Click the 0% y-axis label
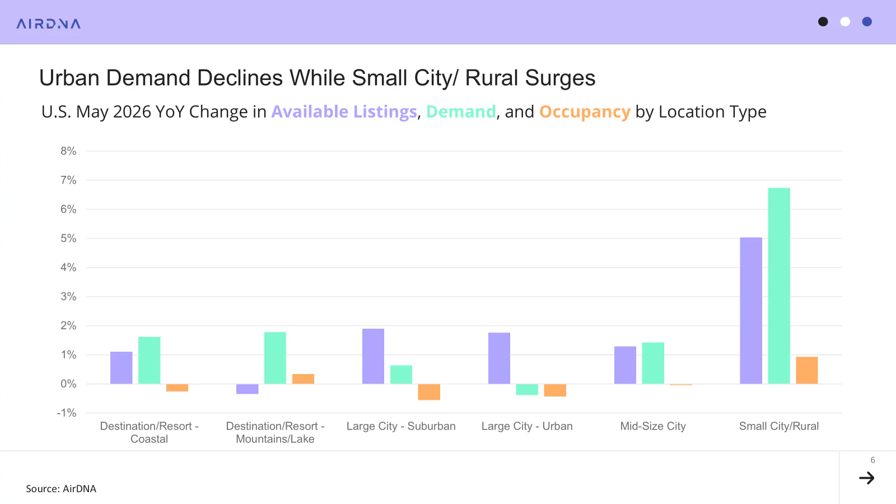Viewport: 896px width, 504px height. pos(68,384)
